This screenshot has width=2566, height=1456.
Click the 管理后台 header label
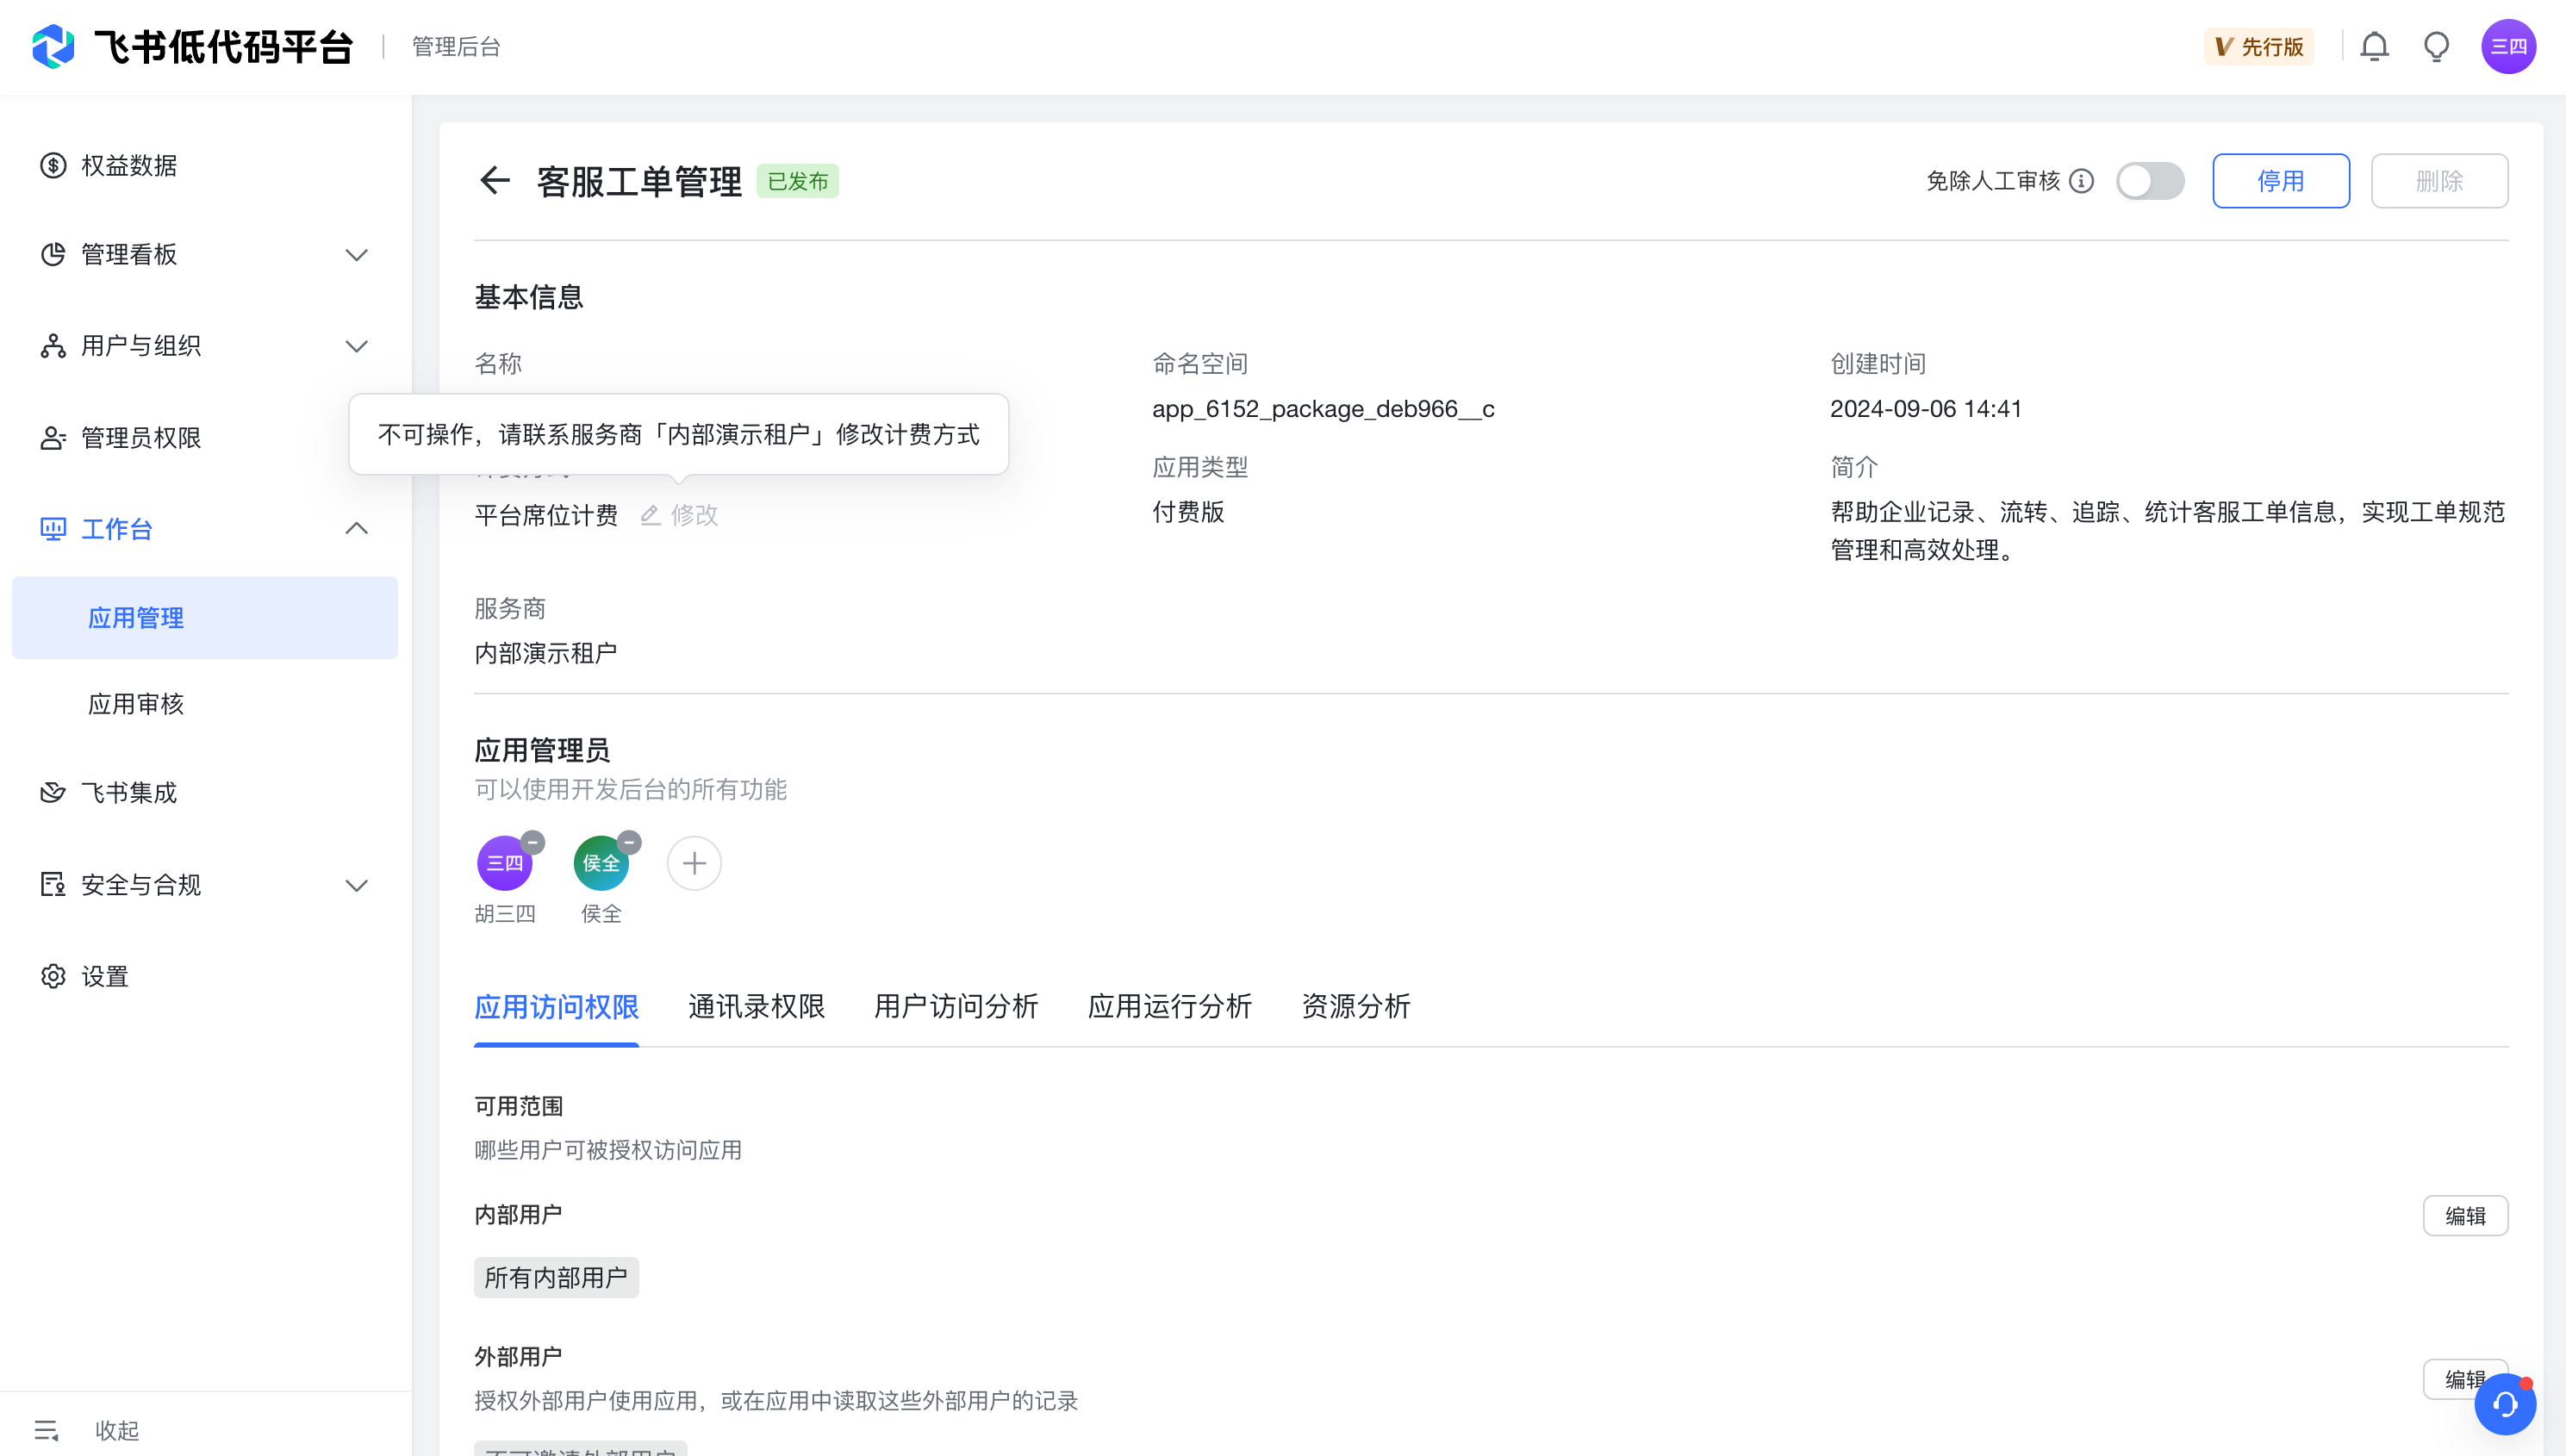tap(456, 47)
